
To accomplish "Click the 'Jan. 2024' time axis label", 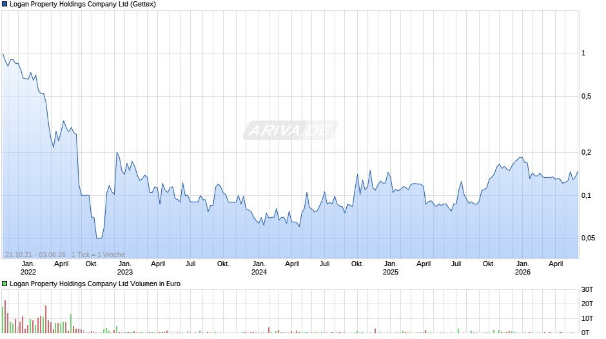I will [x=259, y=268].
